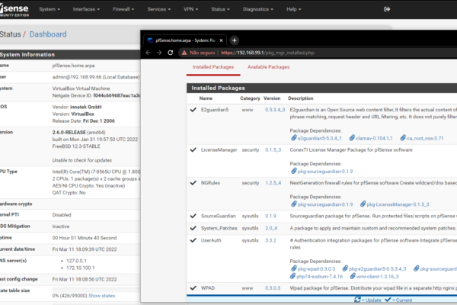This screenshot has width=457, height=305.
Task: Open WPAD version 0.3.0.3 link
Action: click(x=273, y=288)
